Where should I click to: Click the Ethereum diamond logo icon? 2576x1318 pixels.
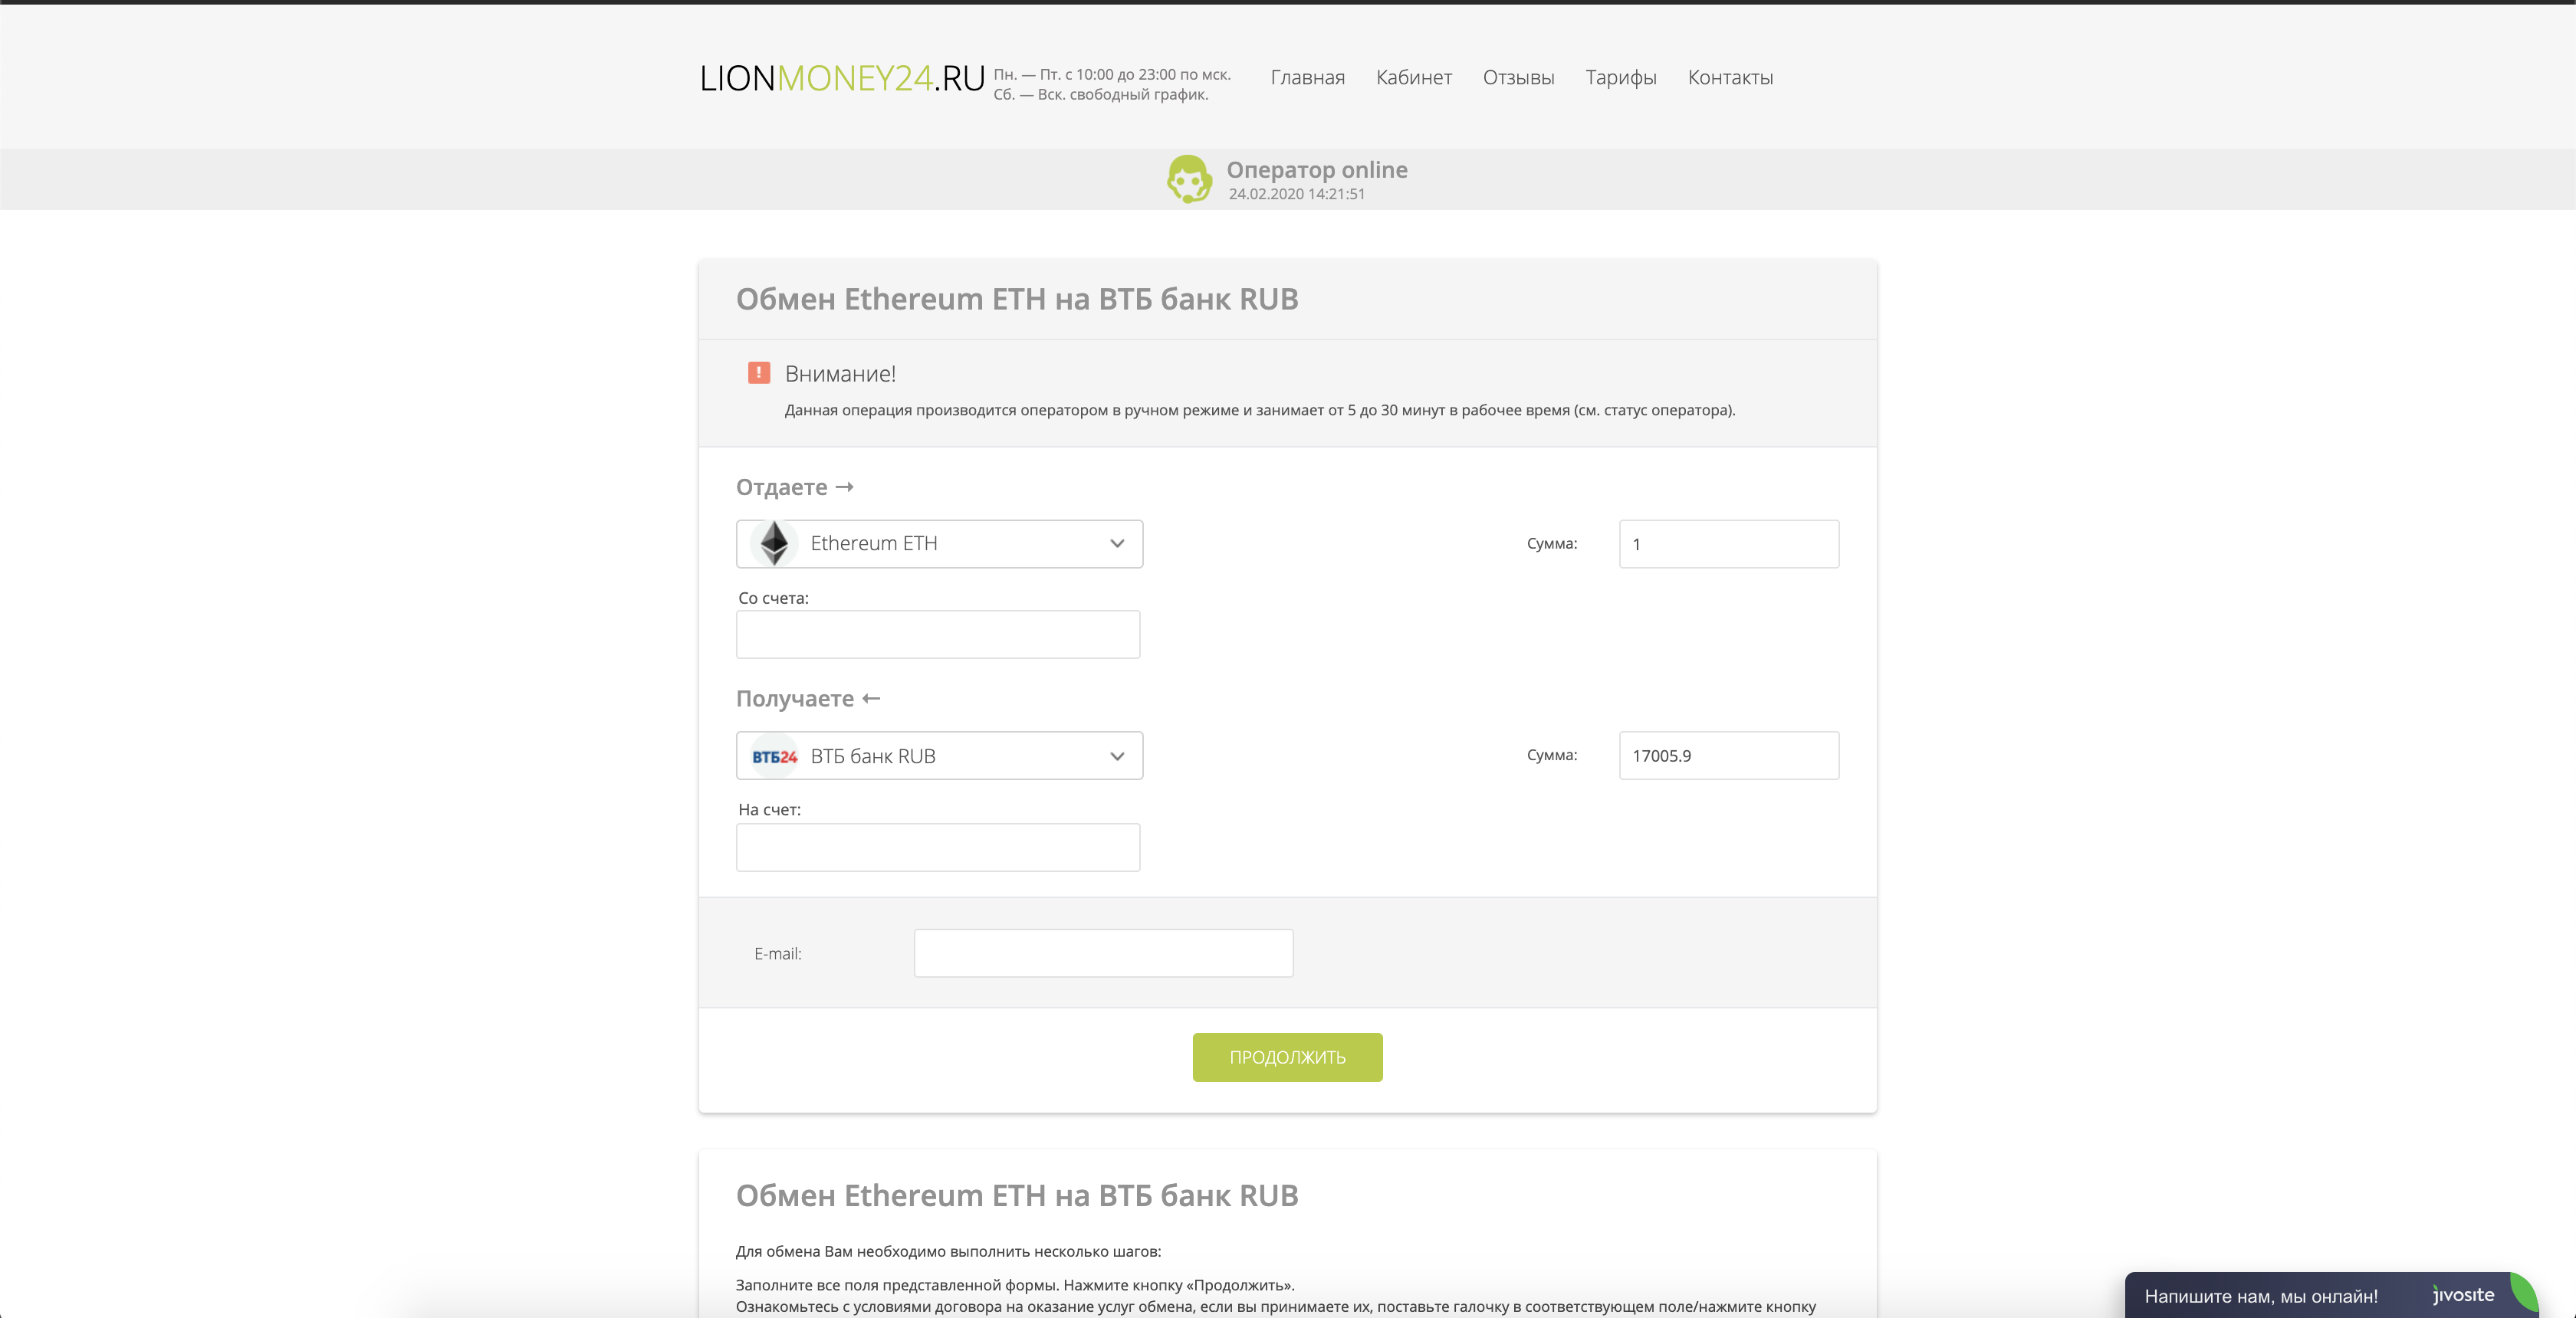coord(774,543)
